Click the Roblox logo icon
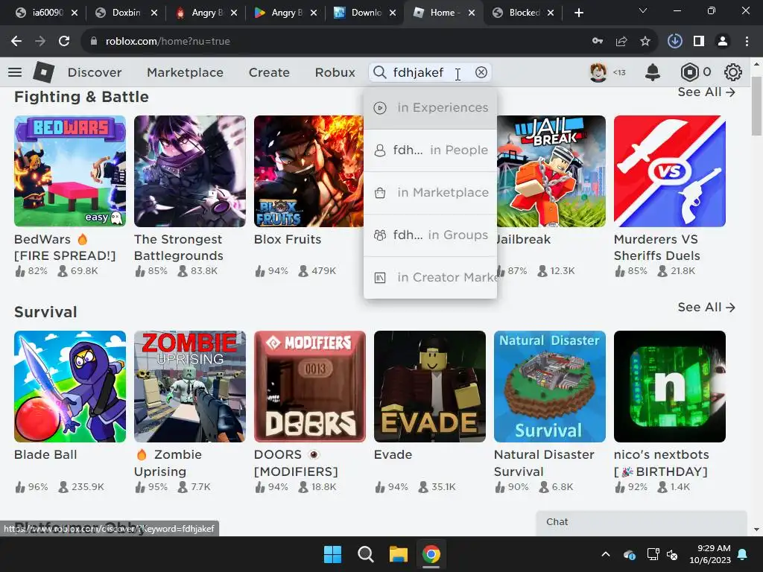Screen dimensions: 763x572 (43, 72)
